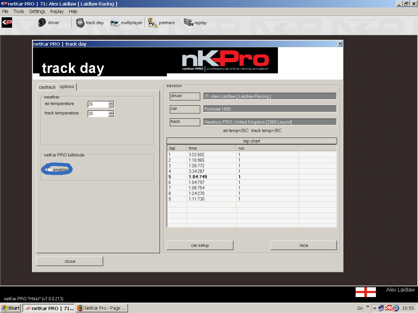418x313 pixels.
Task: Open track day from the stopwatch toolbar icon
Action: [80, 22]
